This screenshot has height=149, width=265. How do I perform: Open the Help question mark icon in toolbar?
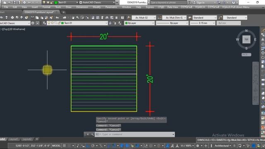click(x=123, y=17)
